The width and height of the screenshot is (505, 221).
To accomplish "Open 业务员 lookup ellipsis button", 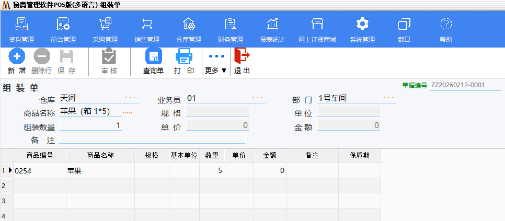I will [x=257, y=98].
